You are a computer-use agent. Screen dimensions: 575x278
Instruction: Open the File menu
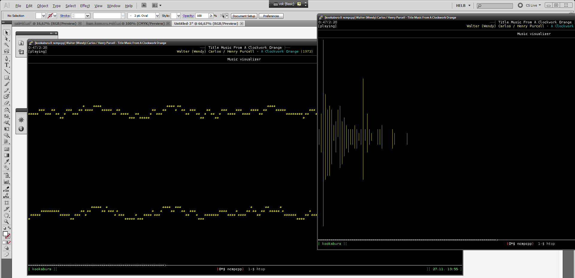18,6
